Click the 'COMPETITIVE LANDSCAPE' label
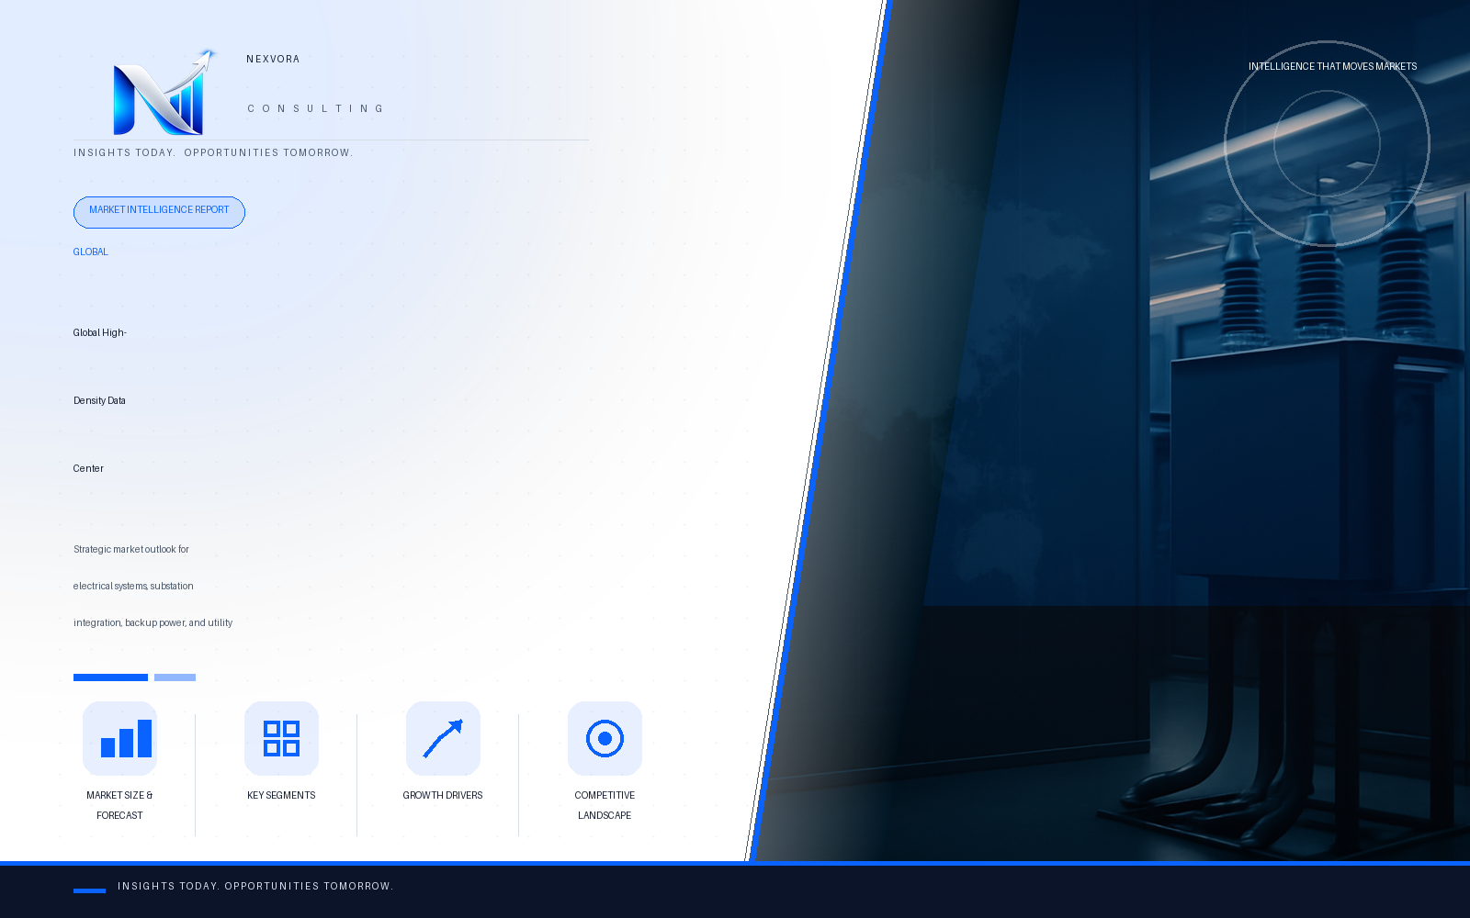 pos(605,805)
